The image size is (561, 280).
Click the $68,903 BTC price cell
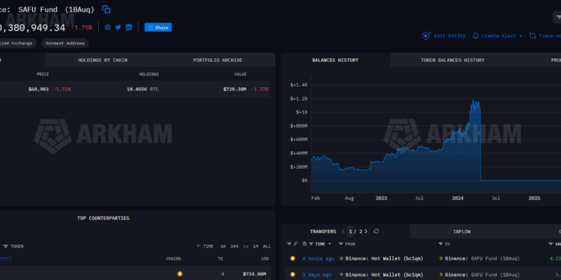coord(38,90)
